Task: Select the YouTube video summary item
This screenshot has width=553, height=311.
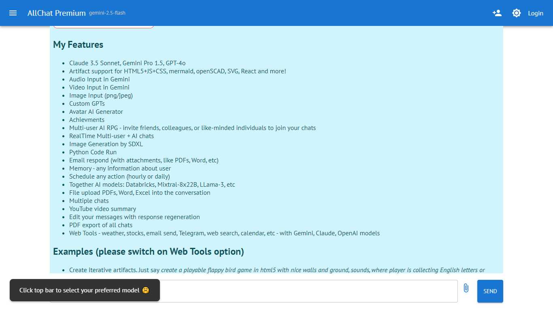Action: tap(102, 209)
